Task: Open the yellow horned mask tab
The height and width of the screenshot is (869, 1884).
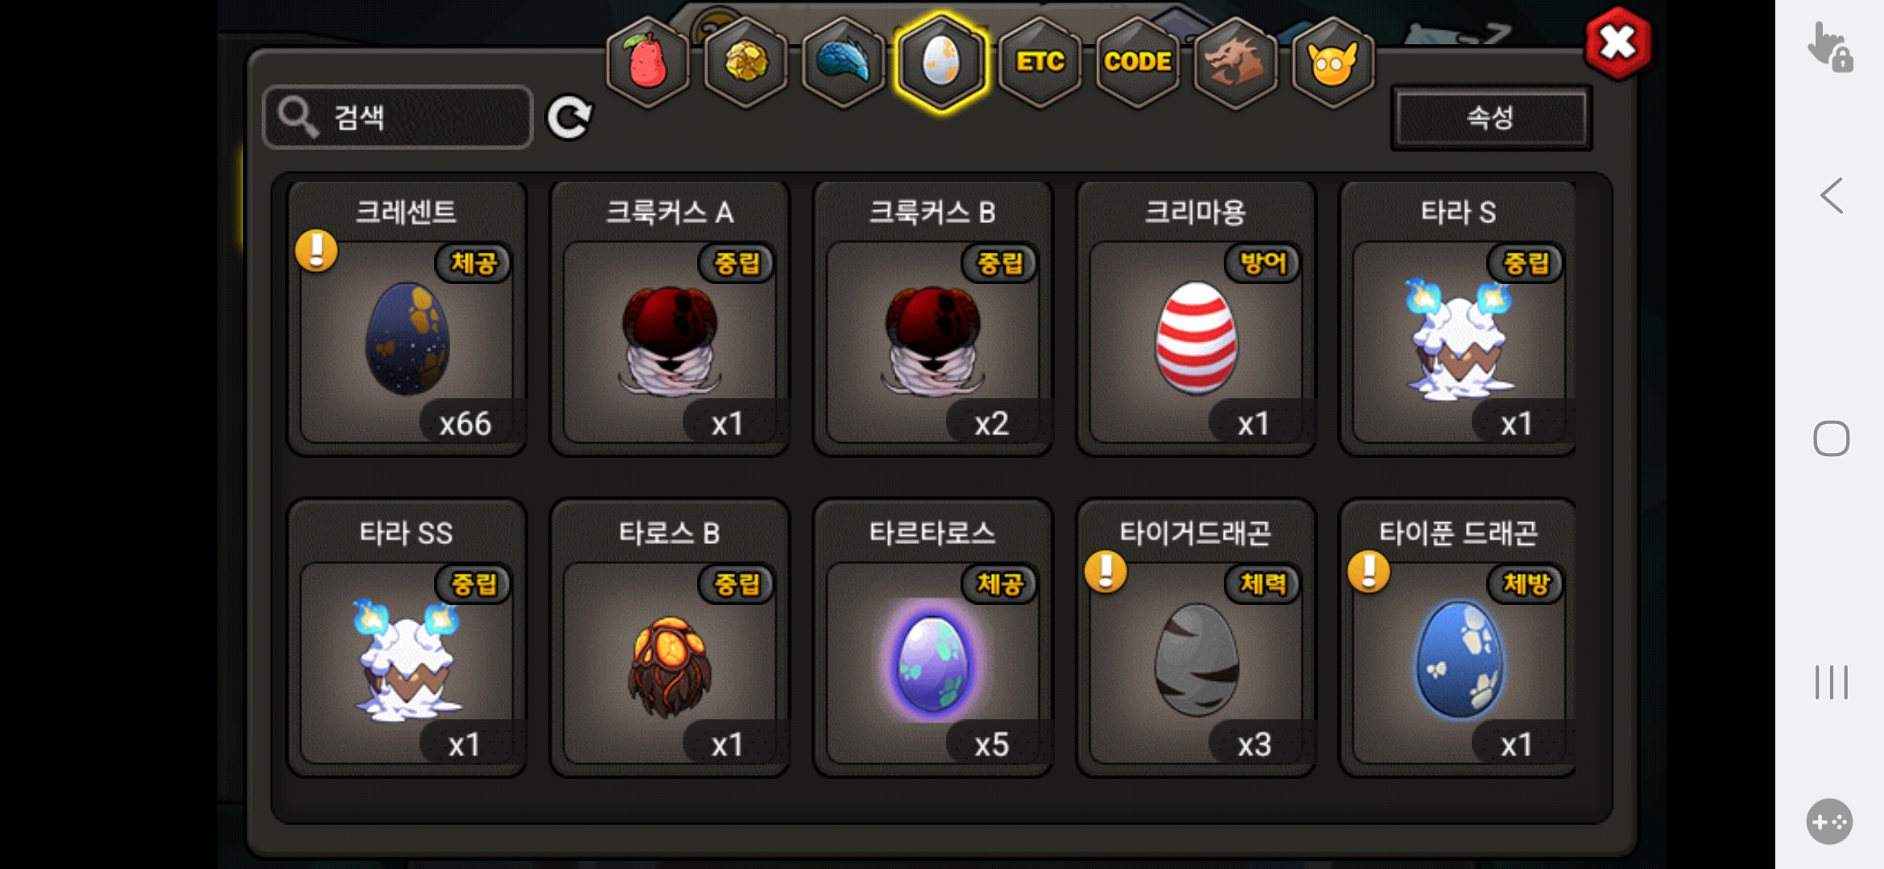Action: click(1332, 61)
